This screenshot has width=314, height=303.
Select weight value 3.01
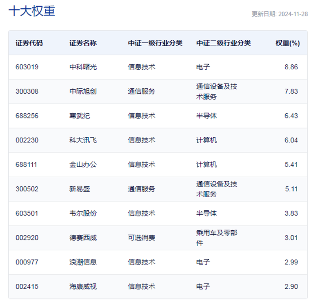tap(291, 238)
